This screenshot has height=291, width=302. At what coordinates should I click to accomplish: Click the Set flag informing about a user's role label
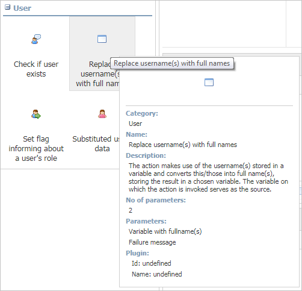[x=36, y=149]
